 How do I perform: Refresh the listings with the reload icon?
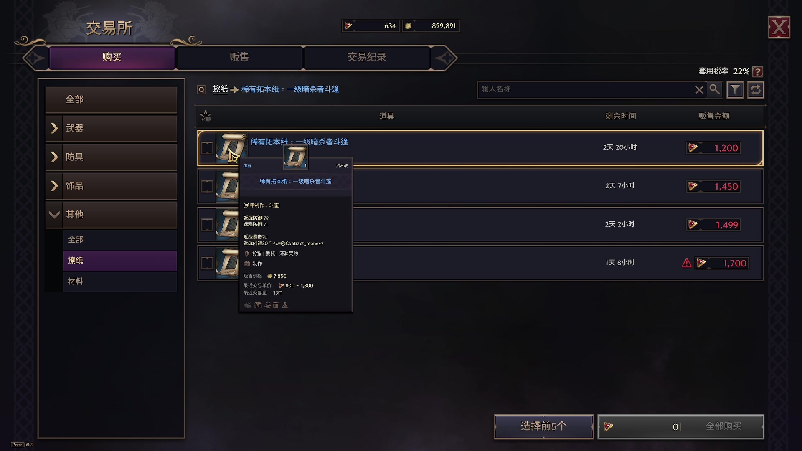click(x=756, y=90)
